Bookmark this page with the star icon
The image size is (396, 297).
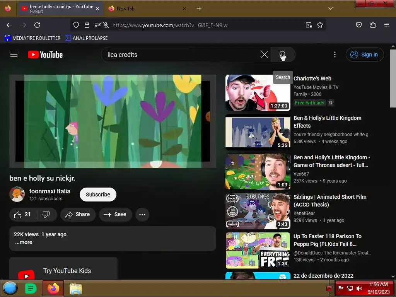pos(320,25)
